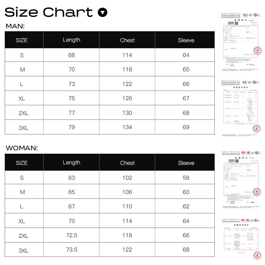
Task: Click the Length header in the men's table
Action: [x=72, y=40]
